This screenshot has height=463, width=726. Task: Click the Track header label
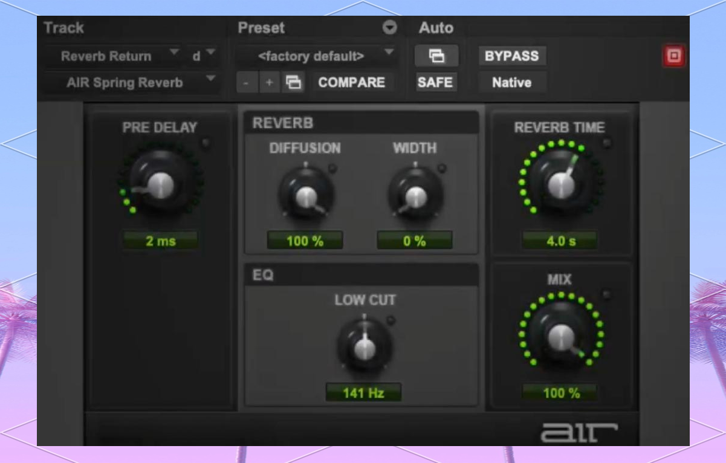click(x=63, y=28)
